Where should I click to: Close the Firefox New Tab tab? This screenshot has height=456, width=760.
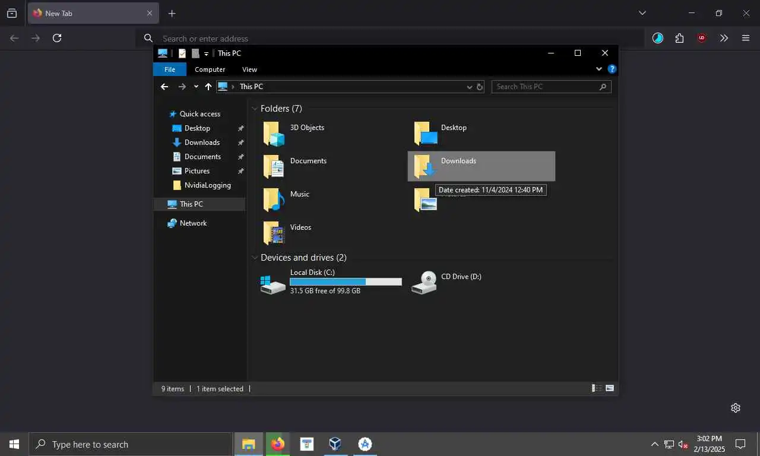point(150,13)
